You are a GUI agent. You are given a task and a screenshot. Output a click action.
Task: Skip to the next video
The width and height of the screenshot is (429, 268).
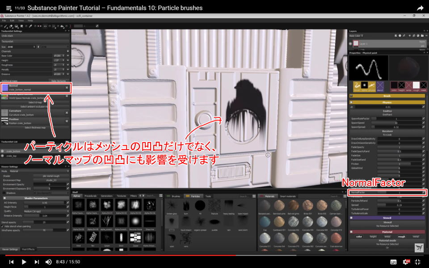[x=37, y=262]
